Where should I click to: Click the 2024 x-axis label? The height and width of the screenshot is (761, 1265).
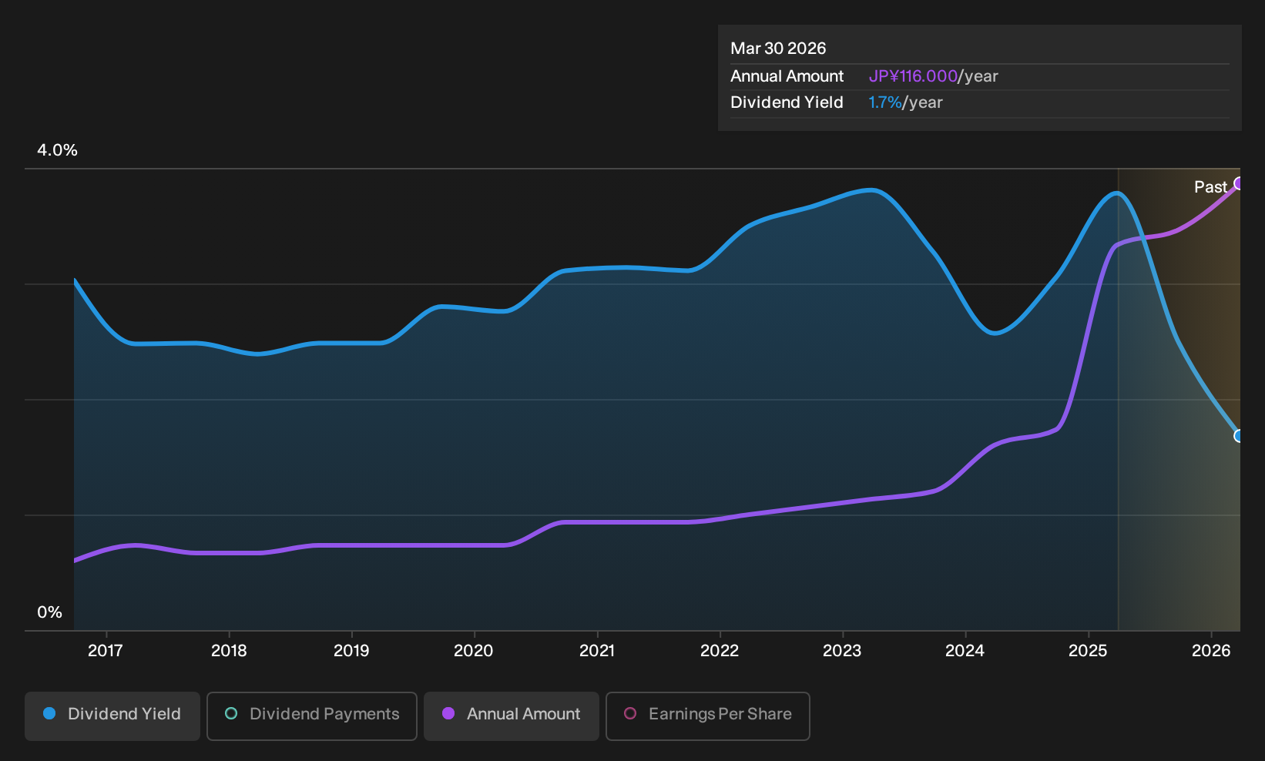pyautogui.click(x=965, y=651)
